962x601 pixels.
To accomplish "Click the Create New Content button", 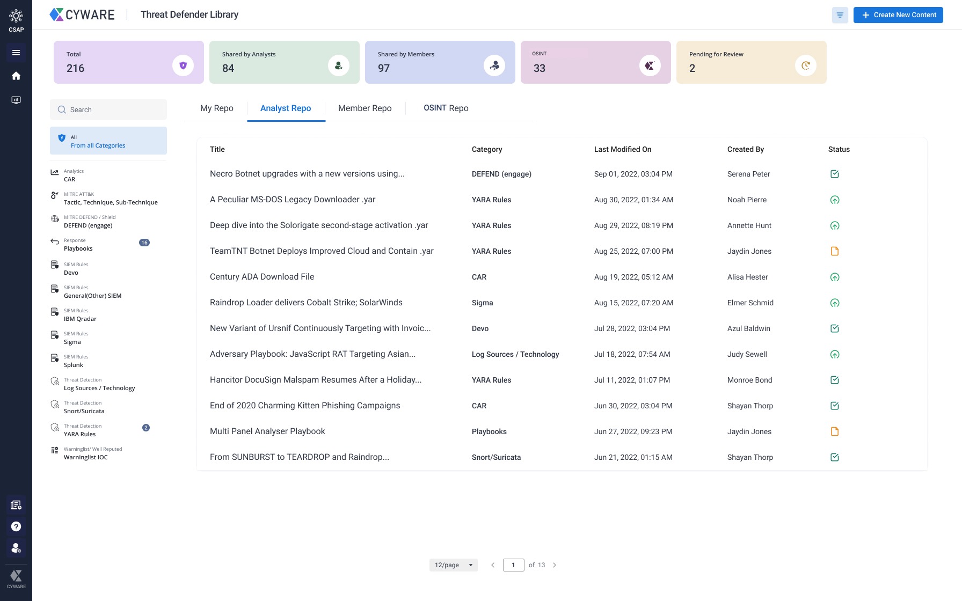I will 898,15.
